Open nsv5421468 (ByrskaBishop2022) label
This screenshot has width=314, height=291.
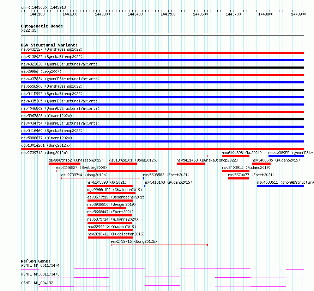pyautogui.click(x=207, y=160)
